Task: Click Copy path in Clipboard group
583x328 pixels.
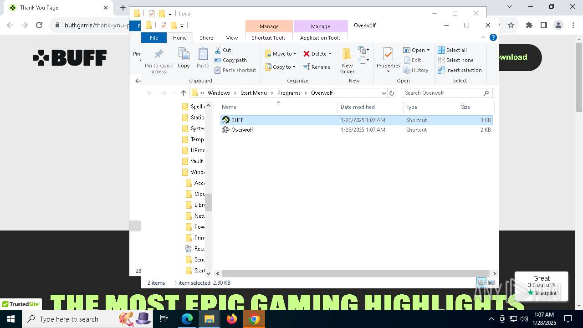Action: click(230, 60)
